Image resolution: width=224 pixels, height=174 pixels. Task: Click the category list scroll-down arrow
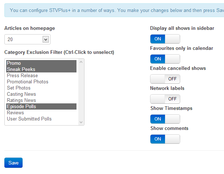[81, 122]
